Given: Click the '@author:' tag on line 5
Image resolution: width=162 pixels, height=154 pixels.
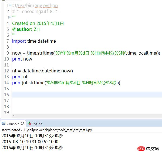Looking at the screenshot, I should pyautogui.click(x=22, y=29).
